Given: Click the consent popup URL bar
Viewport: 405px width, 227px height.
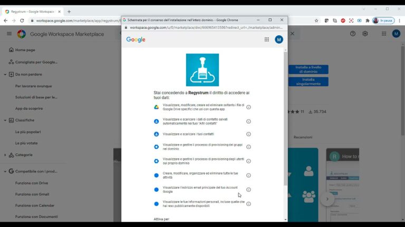Looking at the screenshot, I should pos(206,27).
